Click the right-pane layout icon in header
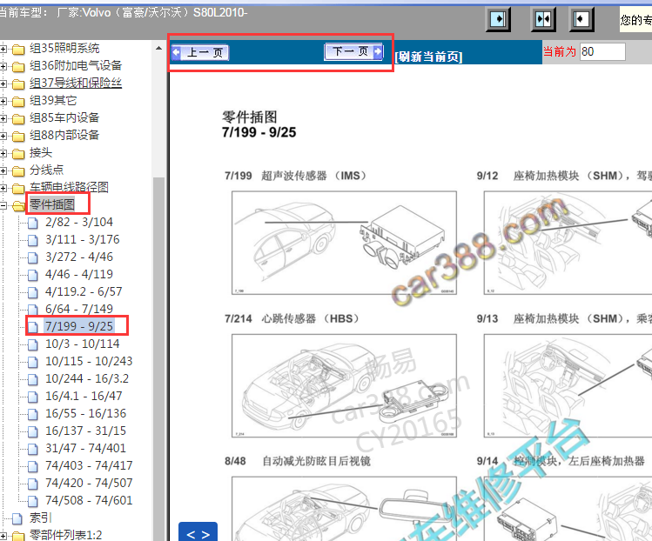This screenshot has height=541, width=652. [581, 19]
